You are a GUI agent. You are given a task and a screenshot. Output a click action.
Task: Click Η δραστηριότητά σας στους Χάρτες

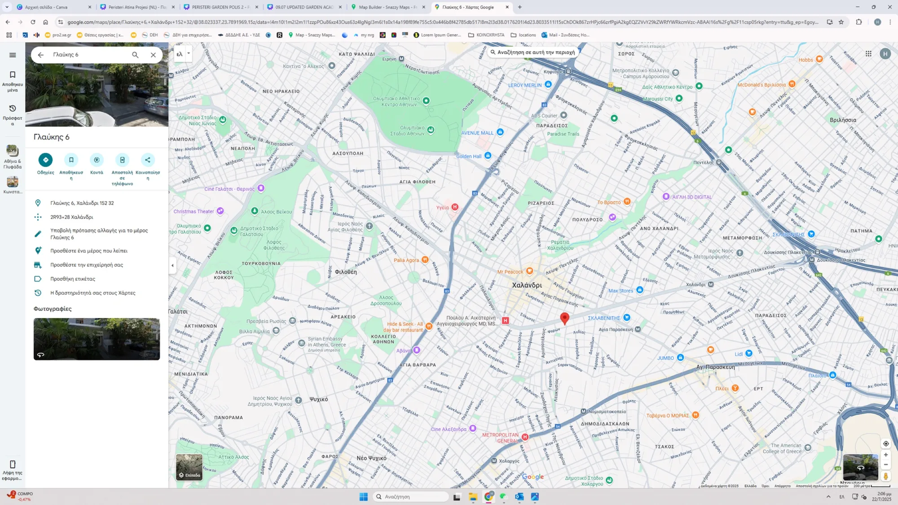(x=93, y=293)
